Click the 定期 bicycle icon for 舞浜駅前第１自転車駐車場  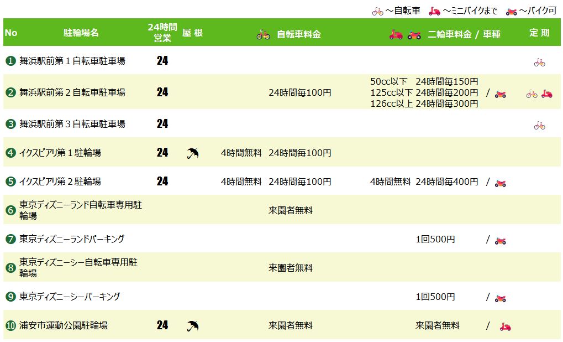(540, 63)
